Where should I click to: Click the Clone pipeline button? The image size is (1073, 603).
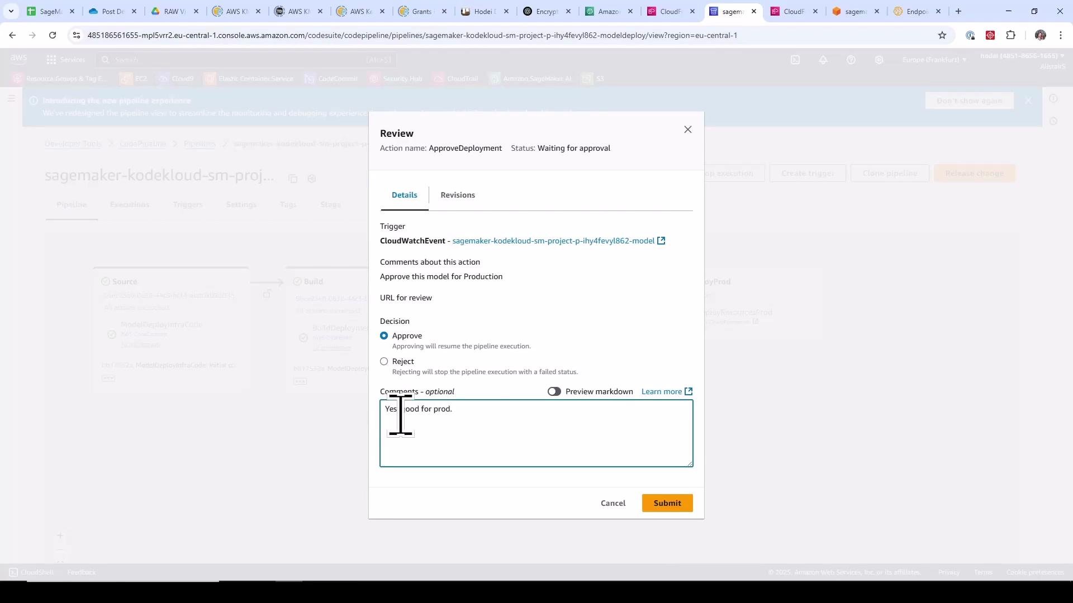pos(890,173)
